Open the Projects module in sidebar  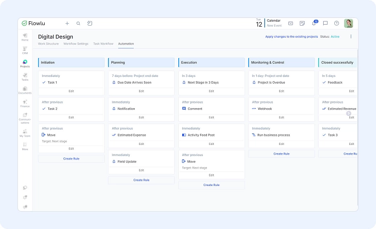(x=25, y=63)
